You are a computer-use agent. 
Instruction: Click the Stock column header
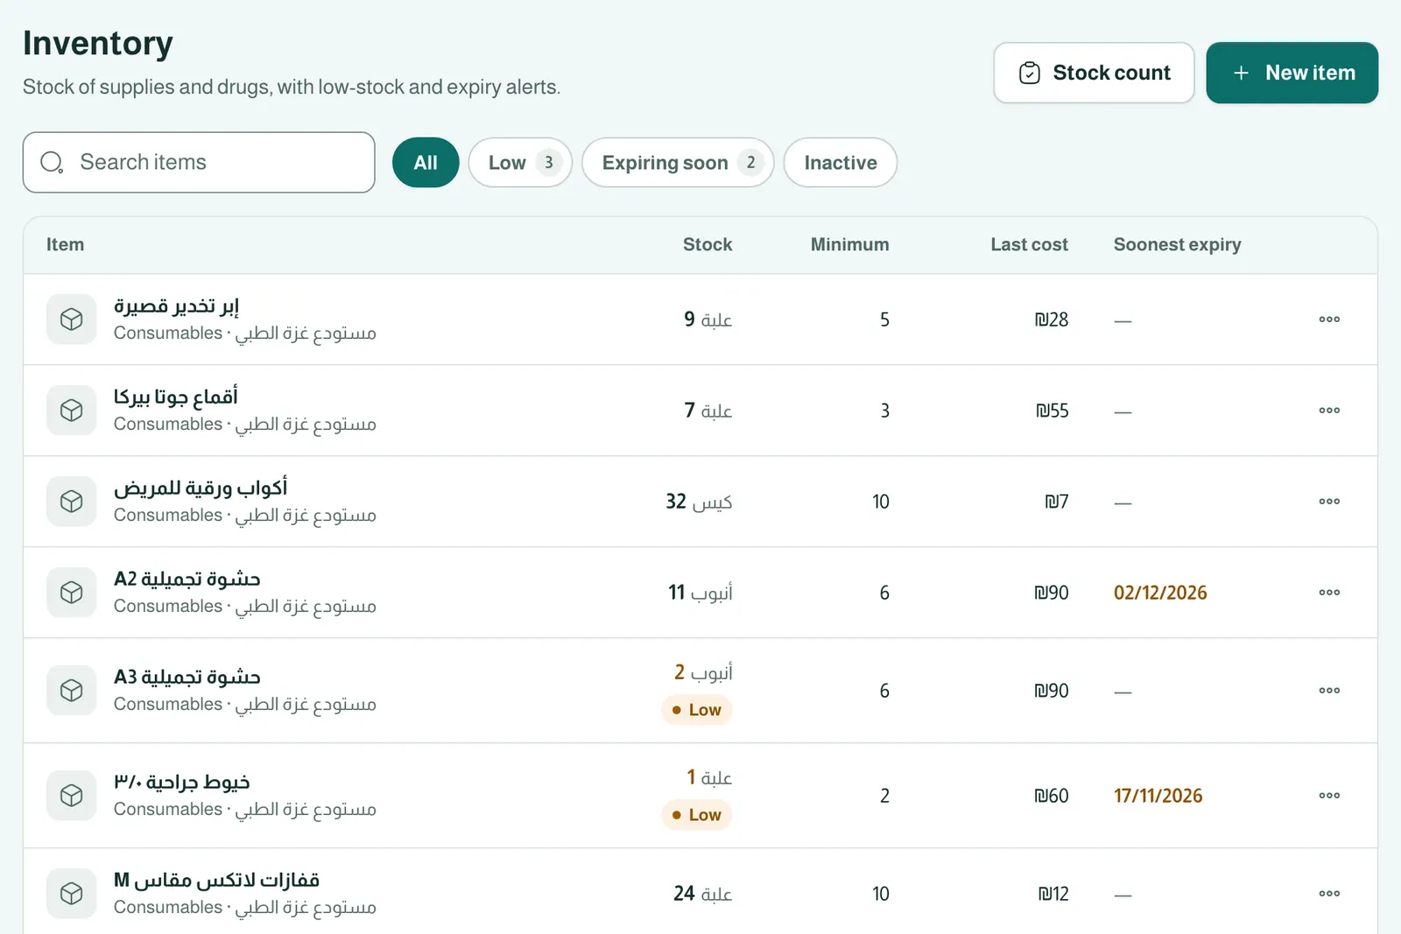click(x=708, y=245)
